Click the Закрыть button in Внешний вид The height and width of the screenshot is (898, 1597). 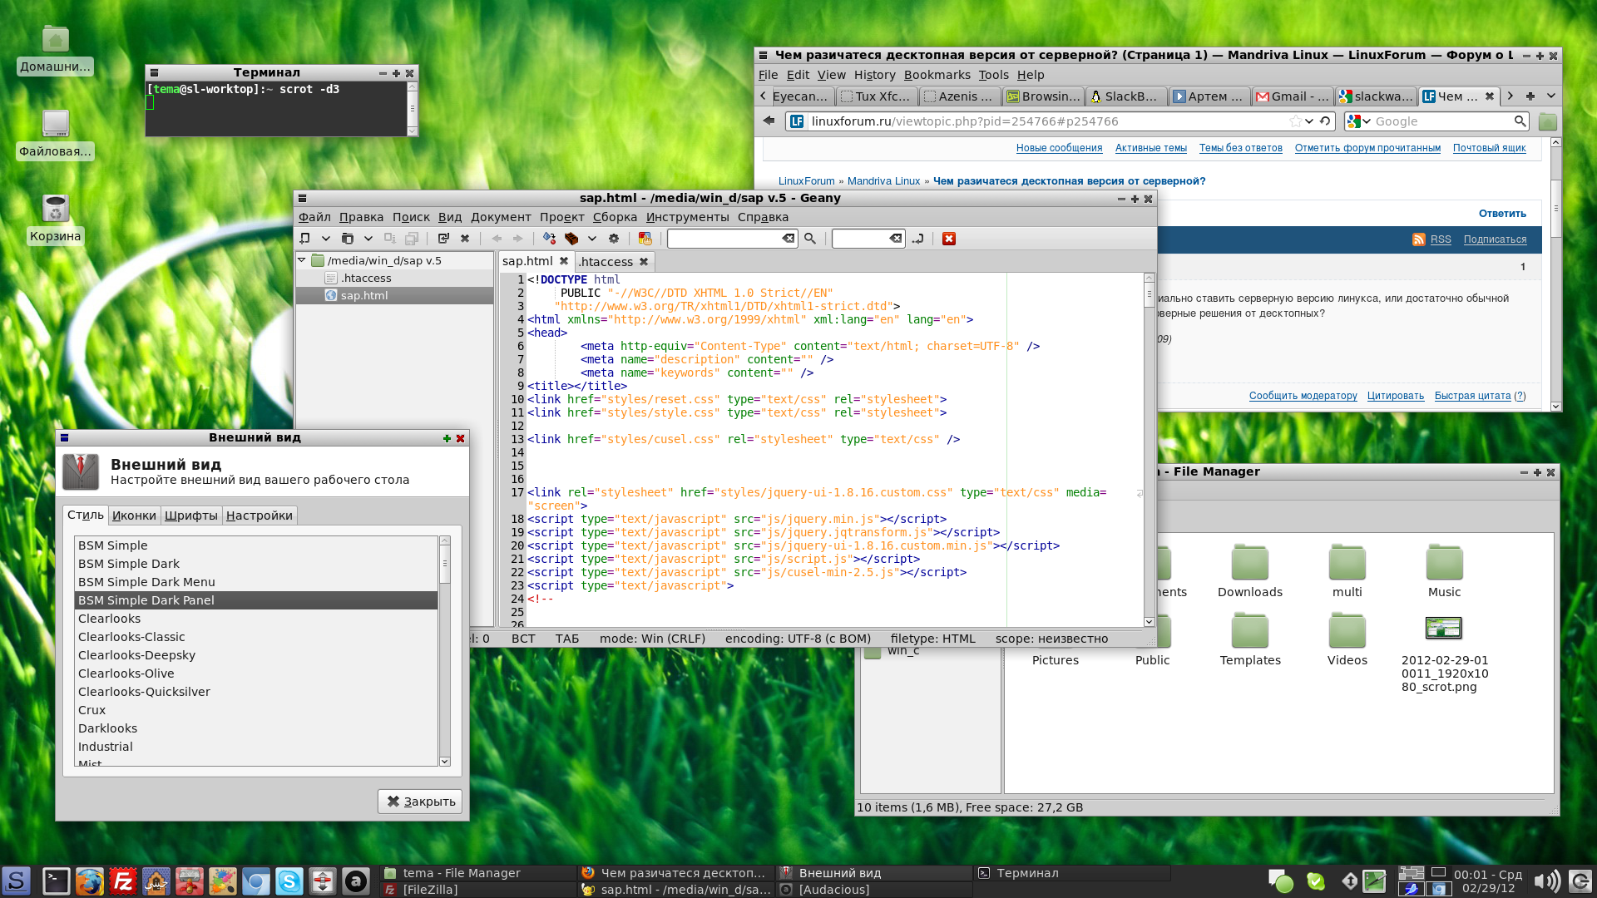tap(420, 802)
